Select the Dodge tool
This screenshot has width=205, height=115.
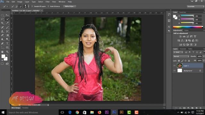[x=7, y=39]
